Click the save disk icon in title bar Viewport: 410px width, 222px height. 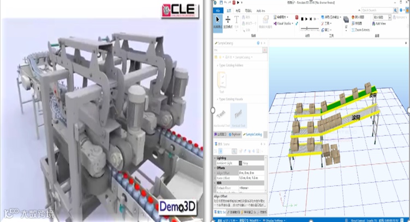point(221,3)
